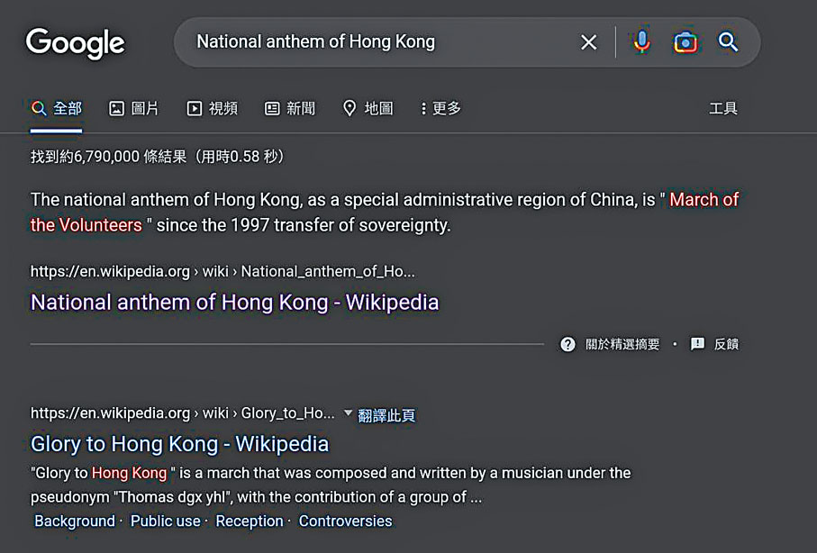Click the featured snippet question mark icon

[x=568, y=344]
